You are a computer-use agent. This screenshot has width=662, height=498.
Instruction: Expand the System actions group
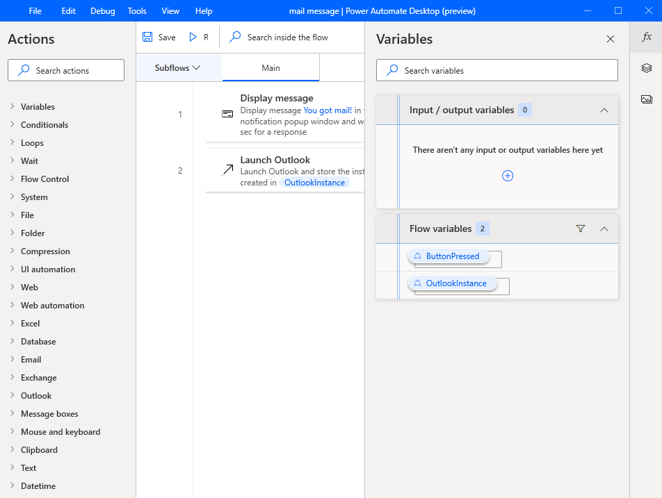pyautogui.click(x=13, y=197)
